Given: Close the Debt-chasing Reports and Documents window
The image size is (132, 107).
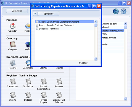Looking at the screenshot, I should point(99,6).
